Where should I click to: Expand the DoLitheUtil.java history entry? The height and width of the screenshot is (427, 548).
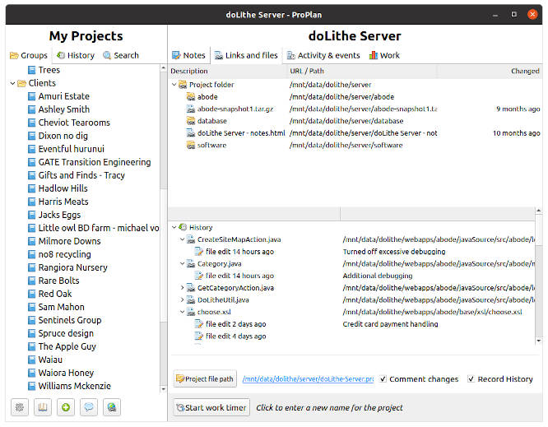[x=182, y=300]
